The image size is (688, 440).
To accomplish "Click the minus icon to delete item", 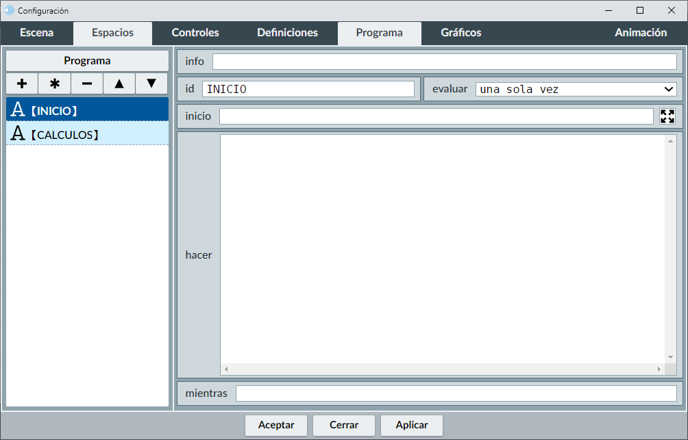I will (x=87, y=83).
